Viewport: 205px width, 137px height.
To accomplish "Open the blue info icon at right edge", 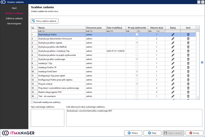I will tap(202, 62).
